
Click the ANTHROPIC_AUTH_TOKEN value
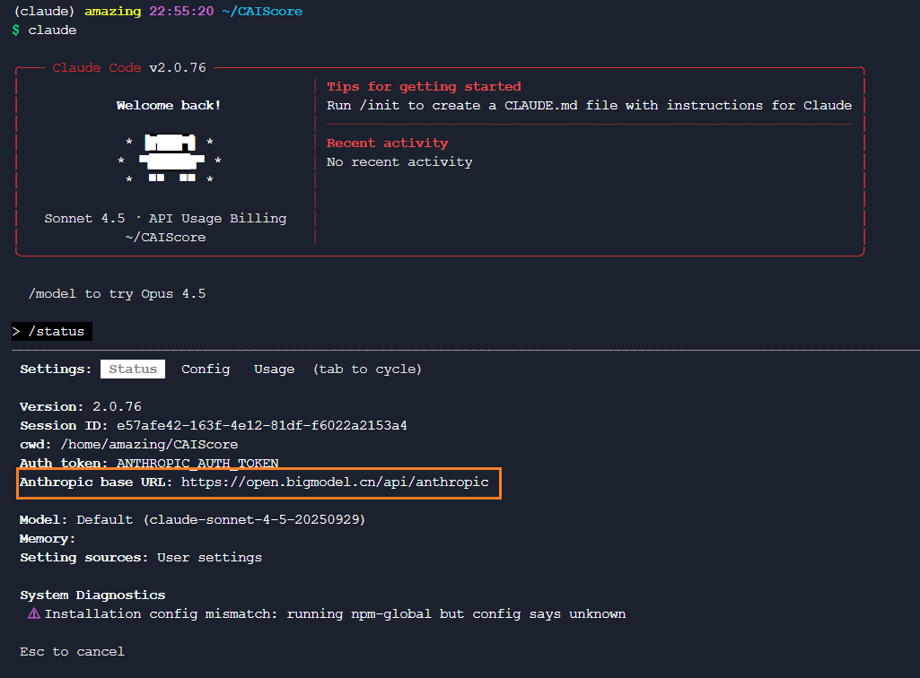click(197, 464)
